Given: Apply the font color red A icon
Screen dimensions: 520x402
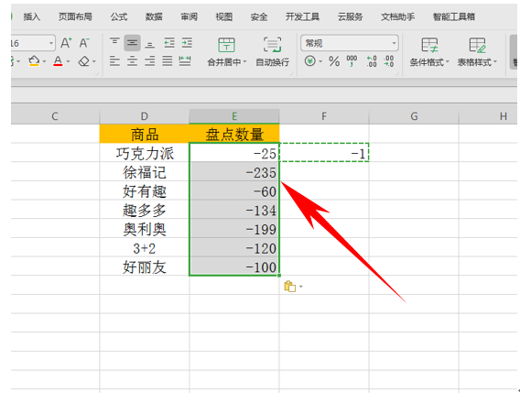Looking at the screenshot, I should pyautogui.click(x=58, y=61).
